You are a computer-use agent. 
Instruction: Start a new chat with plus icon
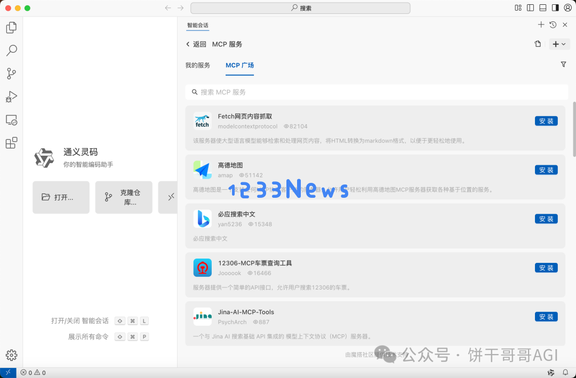(541, 25)
